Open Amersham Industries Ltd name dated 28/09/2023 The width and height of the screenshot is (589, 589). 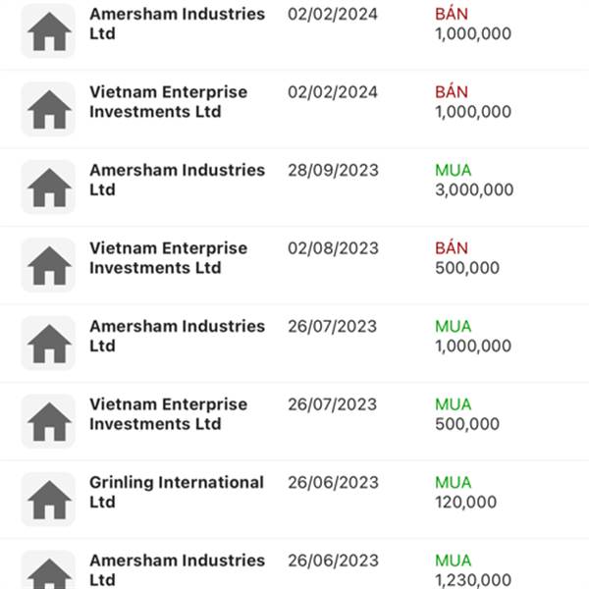[x=177, y=180]
